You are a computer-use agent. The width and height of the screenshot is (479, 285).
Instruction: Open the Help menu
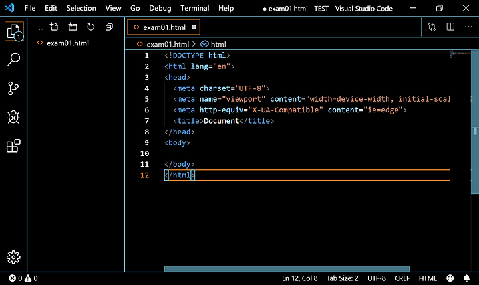point(226,8)
